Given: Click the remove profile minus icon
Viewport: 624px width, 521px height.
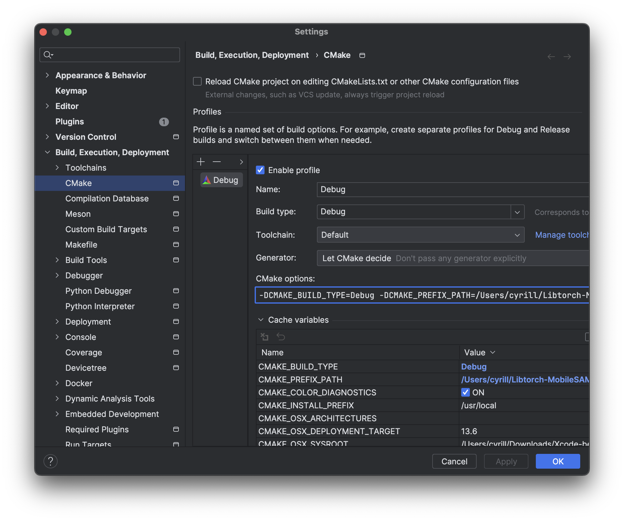Looking at the screenshot, I should click(x=217, y=162).
